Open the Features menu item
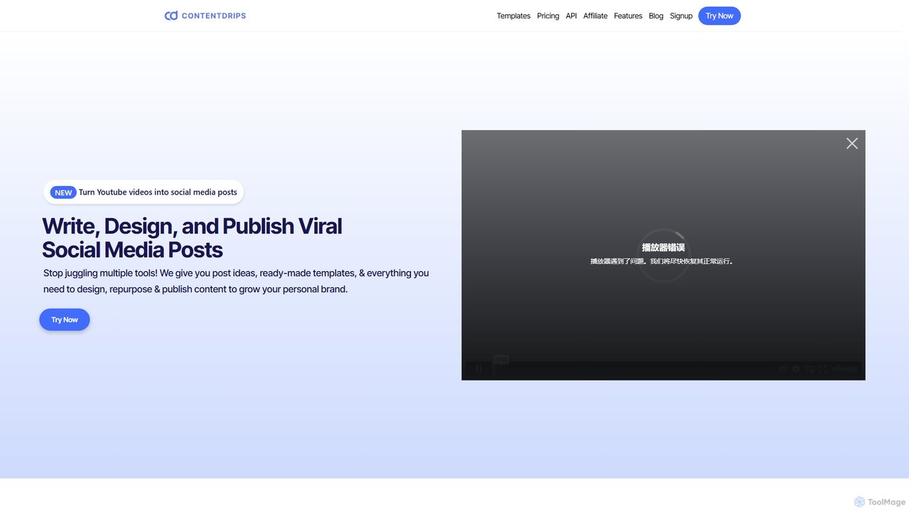This screenshot has width=909, height=511. [628, 16]
